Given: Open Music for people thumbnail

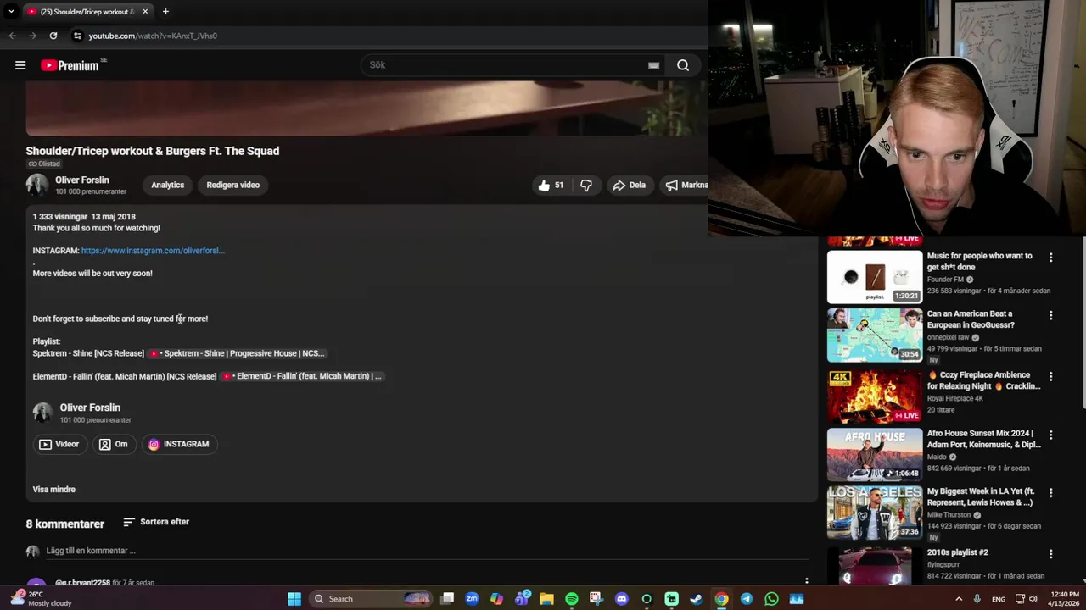Looking at the screenshot, I should (875, 277).
